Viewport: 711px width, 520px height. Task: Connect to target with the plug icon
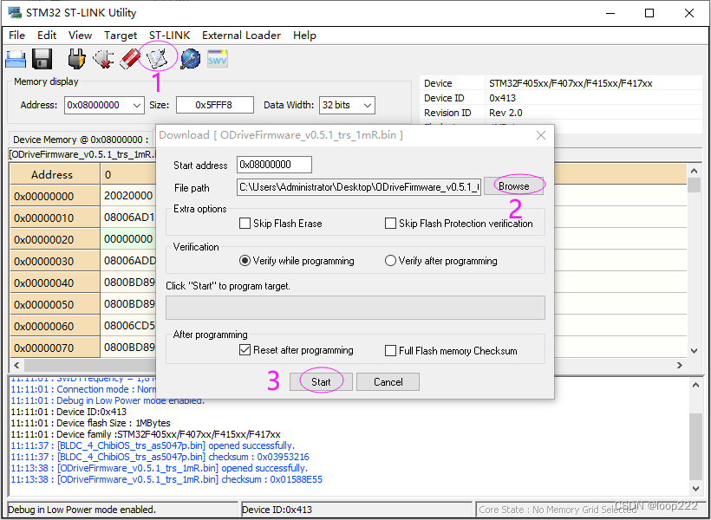tap(77, 59)
